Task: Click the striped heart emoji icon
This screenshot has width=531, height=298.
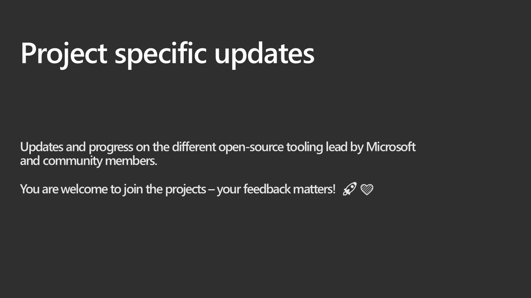Action: point(367,189)
